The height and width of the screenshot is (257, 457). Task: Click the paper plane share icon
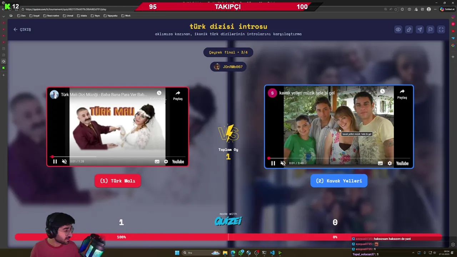coord(420,30)
